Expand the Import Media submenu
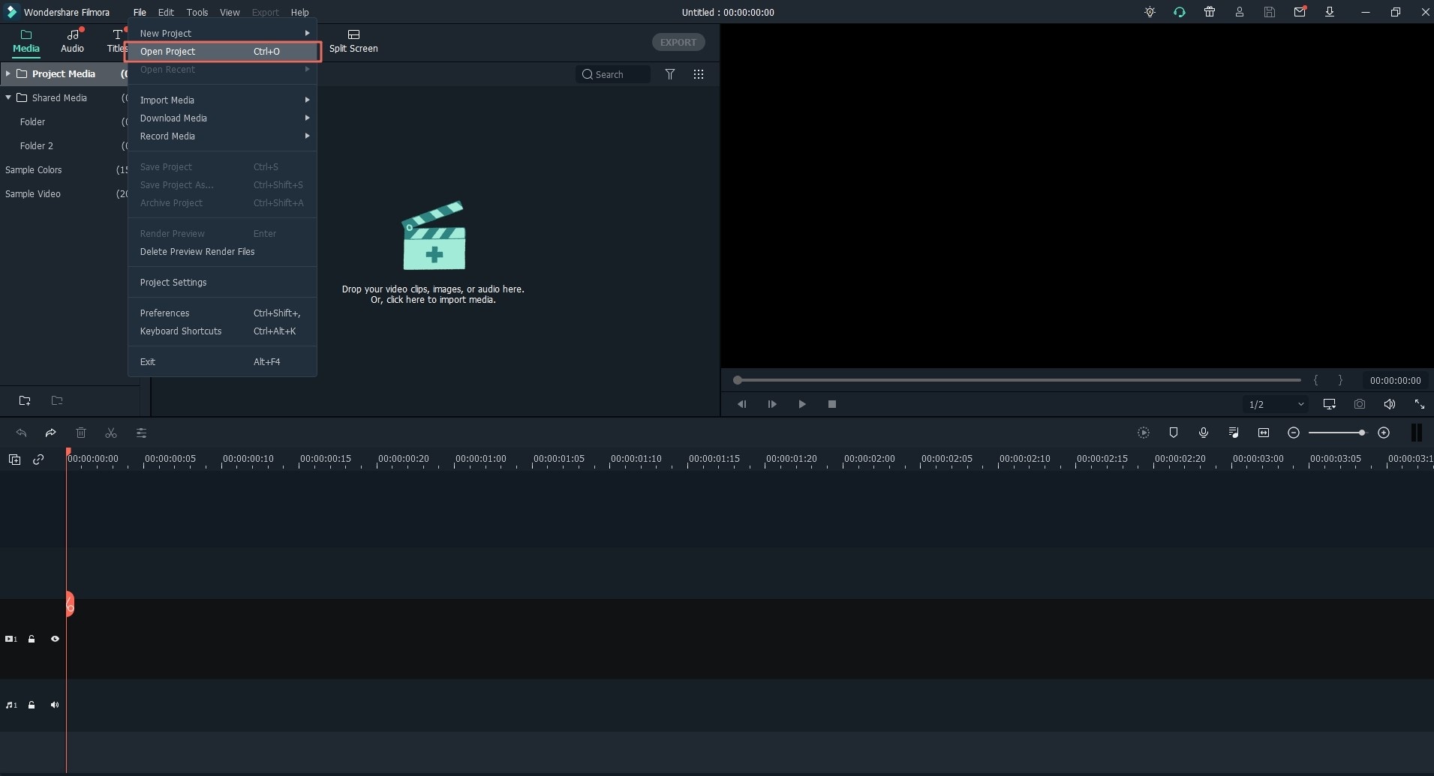Image resolution: width=1434 pixels, height=776 pixels. coord(222,100)
